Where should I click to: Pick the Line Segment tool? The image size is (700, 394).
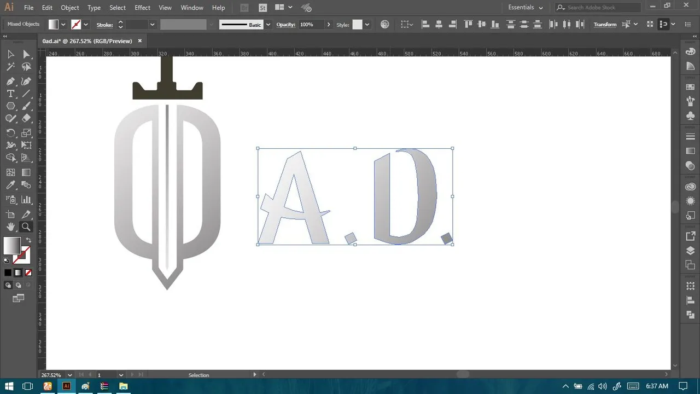26,94
